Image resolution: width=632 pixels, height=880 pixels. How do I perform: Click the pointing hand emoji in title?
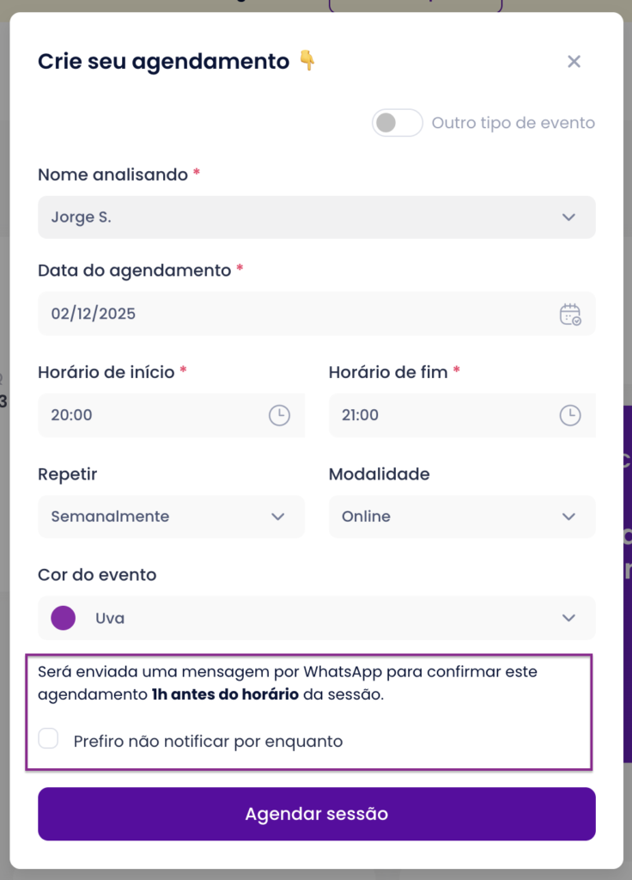point(307,61)
